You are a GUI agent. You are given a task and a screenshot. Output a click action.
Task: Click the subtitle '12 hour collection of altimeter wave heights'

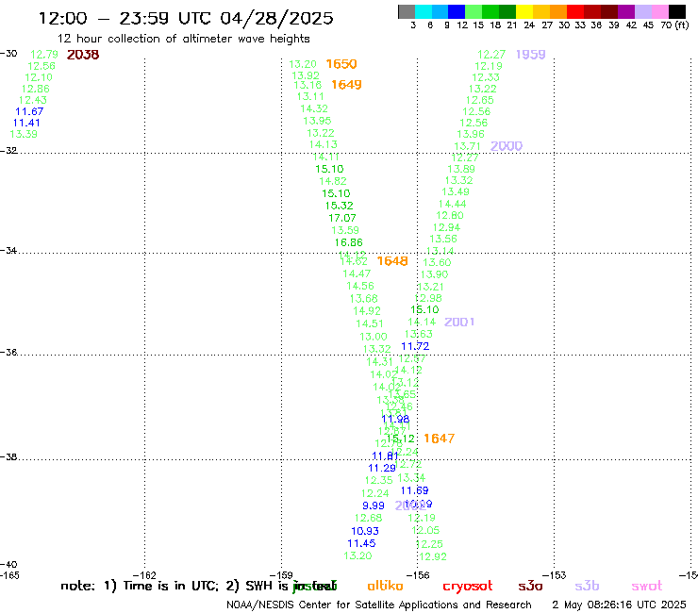183,39
